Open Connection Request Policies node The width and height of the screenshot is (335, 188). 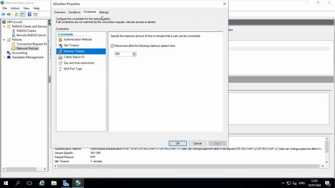[31, 44]
